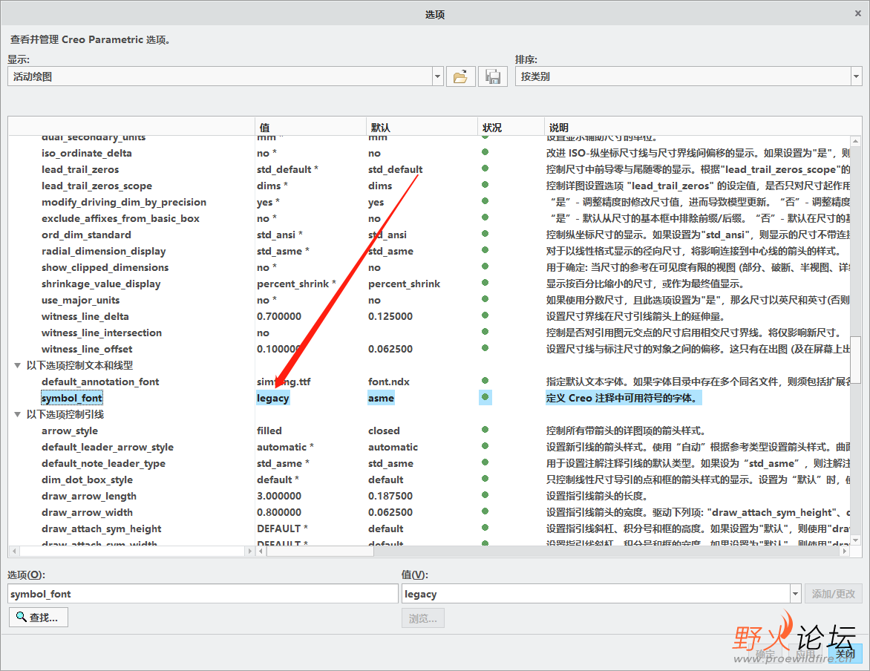Click the Default column header

[x=422, y=128]
